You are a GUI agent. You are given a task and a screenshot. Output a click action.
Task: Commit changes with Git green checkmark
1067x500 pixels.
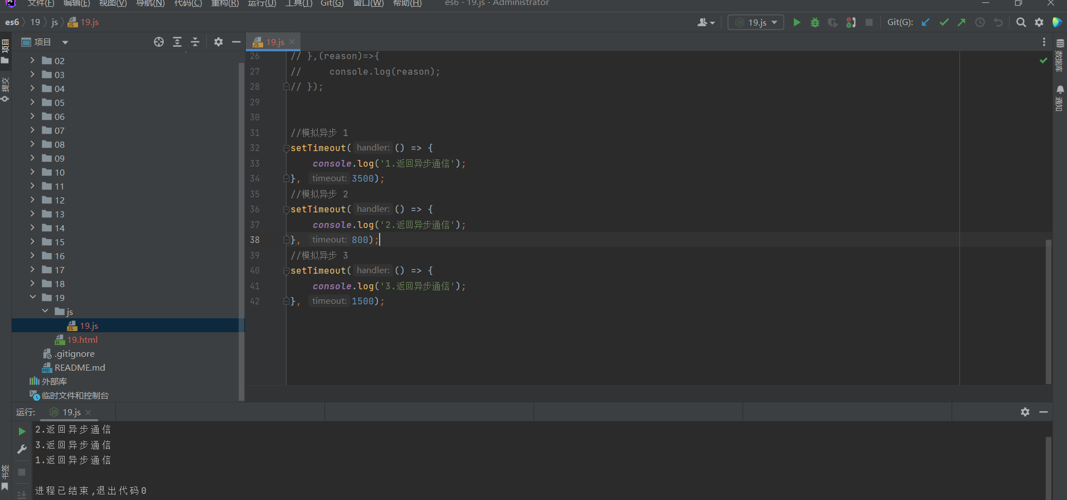(x=944, y=22)
